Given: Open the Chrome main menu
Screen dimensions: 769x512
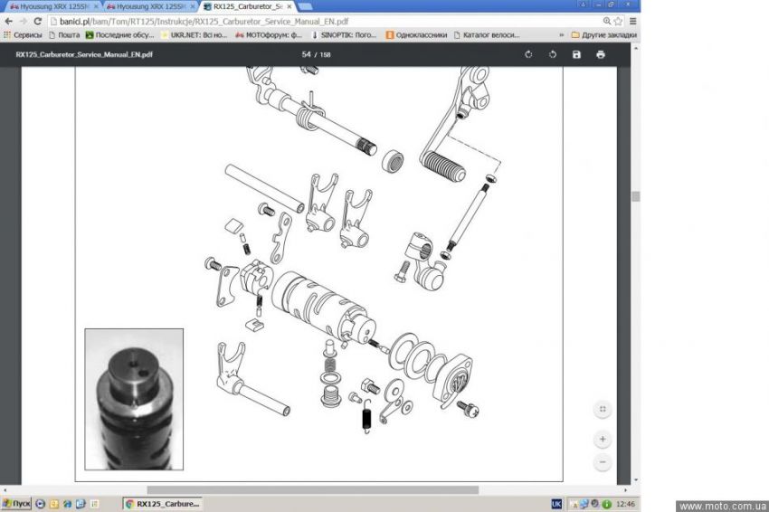Looking at the screenshot, I should pyautogui.click(x=632, y=21).
